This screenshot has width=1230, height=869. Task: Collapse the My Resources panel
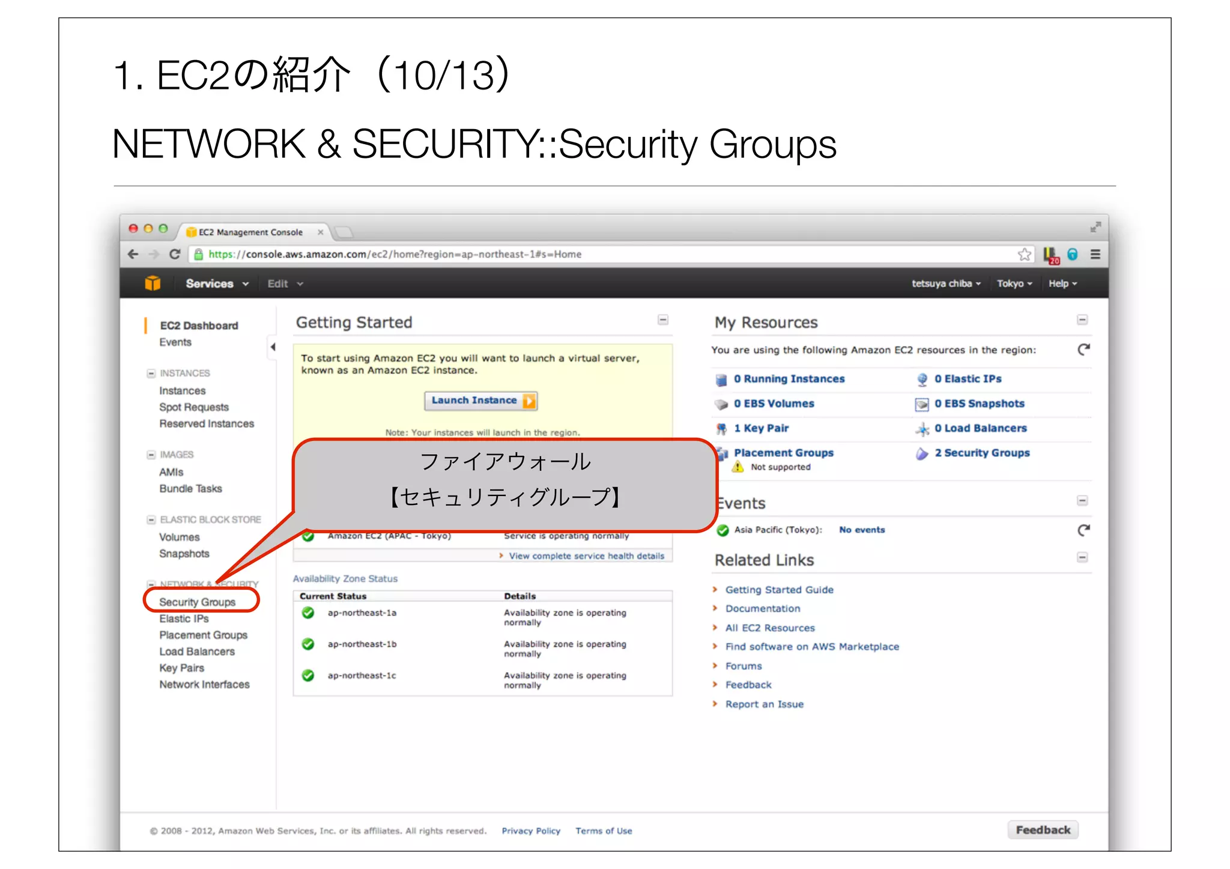(x=1082, y=320)
